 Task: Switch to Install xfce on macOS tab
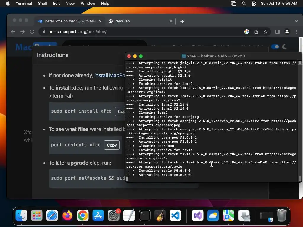(70, 21)
